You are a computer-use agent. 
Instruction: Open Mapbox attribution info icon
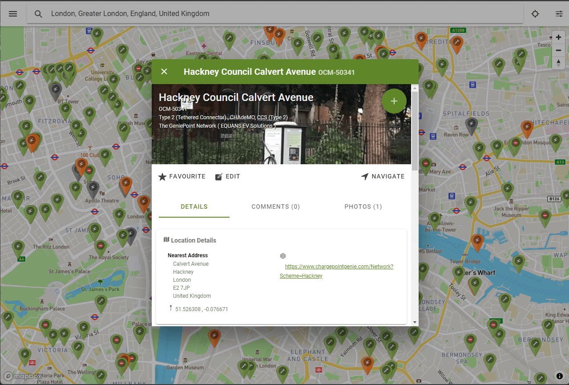[559, 376]
